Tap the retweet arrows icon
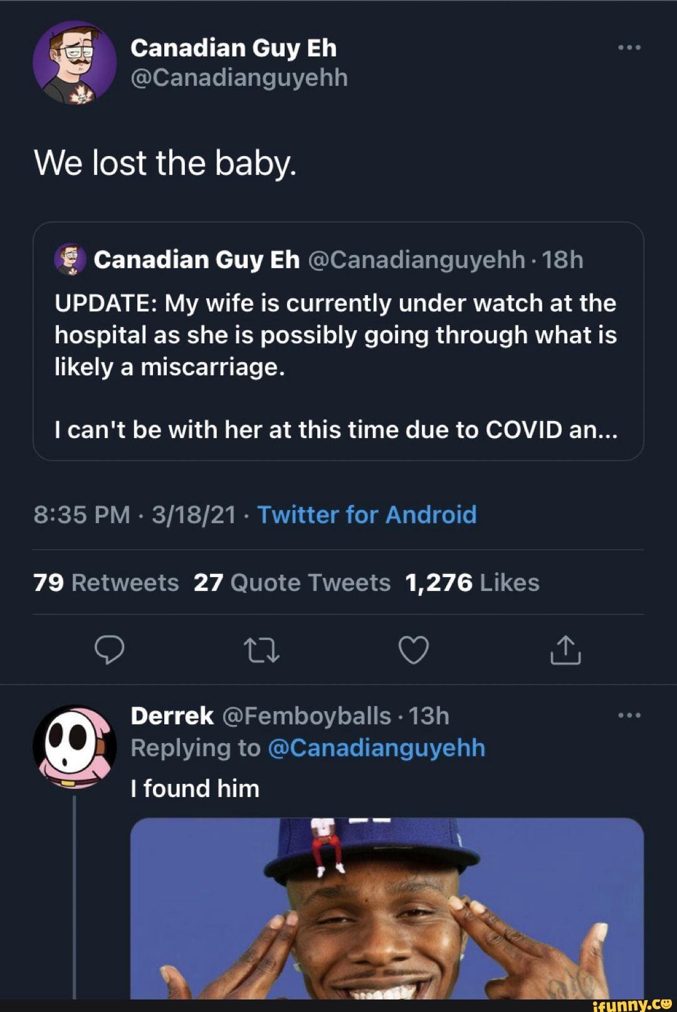Viewport: 677px width, 1012px height. (x=261, y=650)
